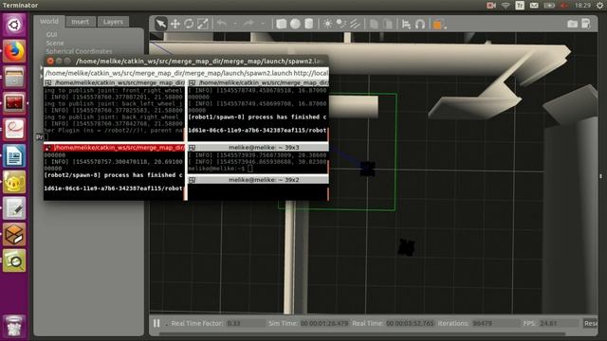Open the Trash from the dock
This screenshot has width=607, height=341.
[14, 326]
